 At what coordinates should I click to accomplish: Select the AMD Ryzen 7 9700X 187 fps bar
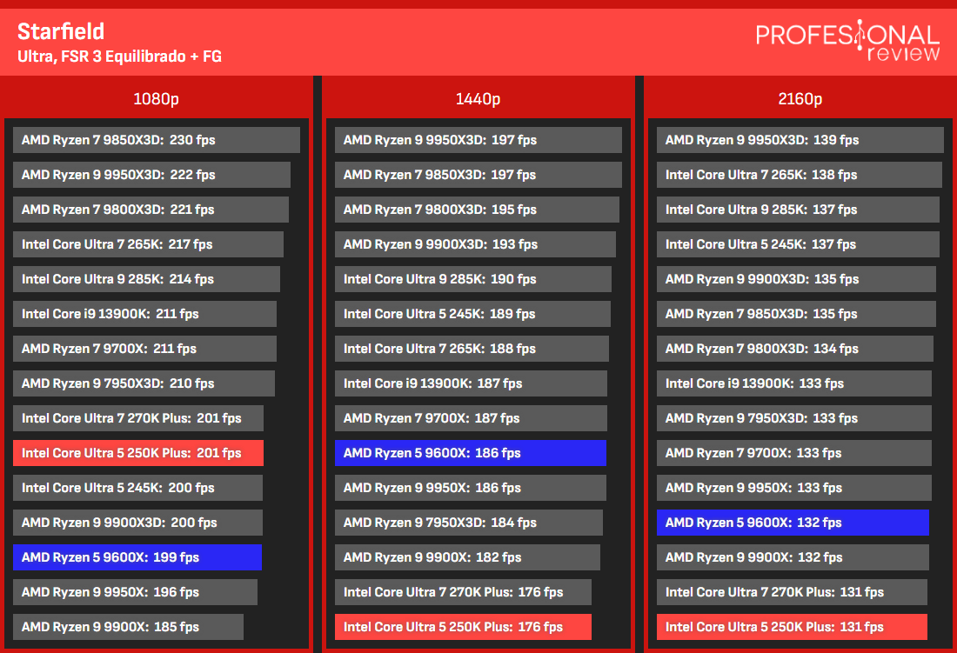tap(472, 417)
